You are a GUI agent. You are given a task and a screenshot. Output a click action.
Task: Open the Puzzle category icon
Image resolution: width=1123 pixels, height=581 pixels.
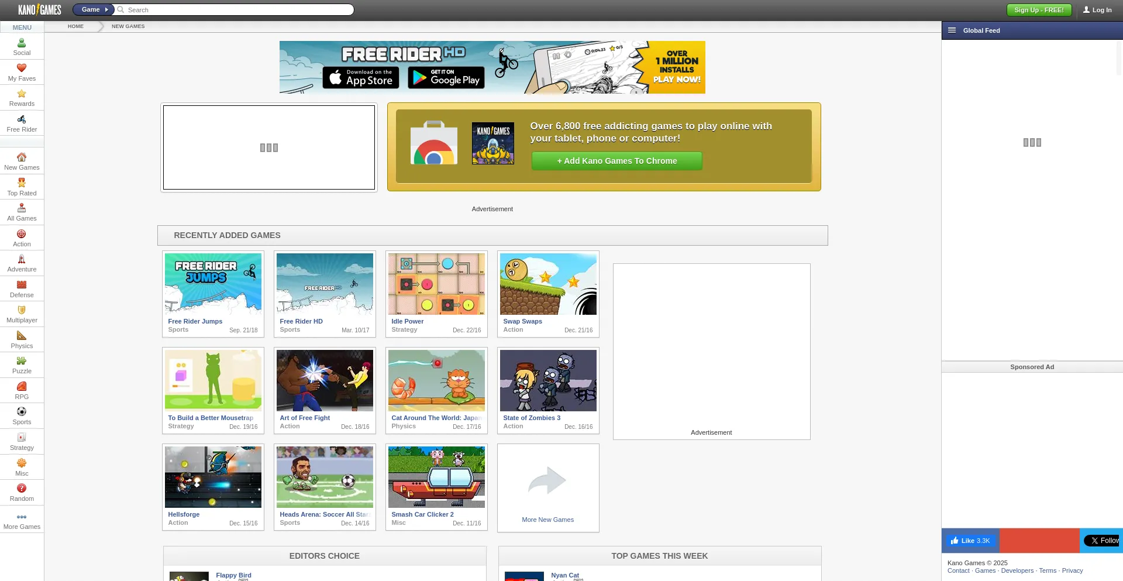point(22,361)
